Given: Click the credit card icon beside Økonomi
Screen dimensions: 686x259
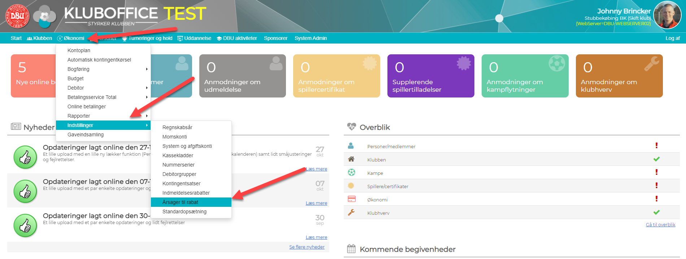Looking at the screenshot, I should coord(351,199).
